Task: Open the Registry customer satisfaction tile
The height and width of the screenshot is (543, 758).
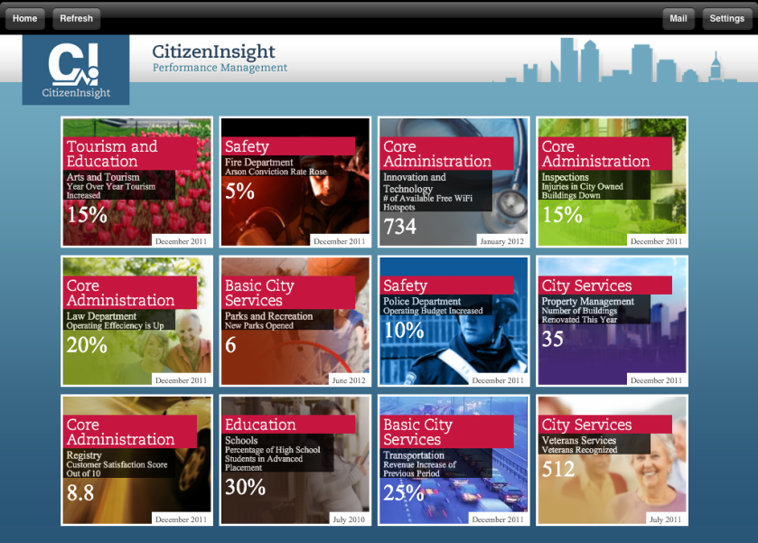Action: click(x=137, y=460)
